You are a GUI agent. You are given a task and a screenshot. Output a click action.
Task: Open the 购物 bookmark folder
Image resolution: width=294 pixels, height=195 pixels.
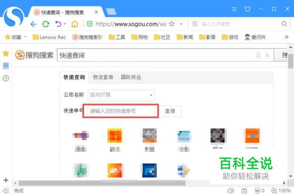[139, 37]
